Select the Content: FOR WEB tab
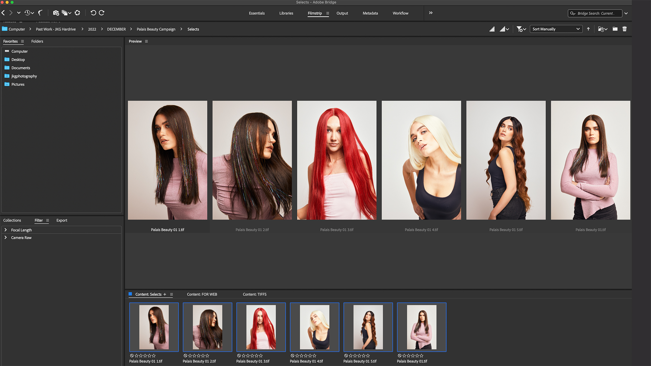The width and height of the screenshot is (651, 366). pos(202,294)
